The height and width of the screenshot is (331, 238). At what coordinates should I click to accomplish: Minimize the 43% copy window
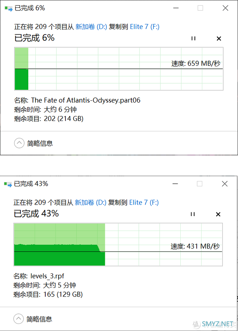pyautogui.click(x=175, y=184)
